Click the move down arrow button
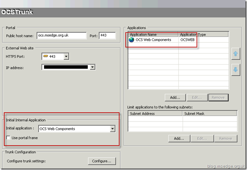 click(x=235, y=70)
